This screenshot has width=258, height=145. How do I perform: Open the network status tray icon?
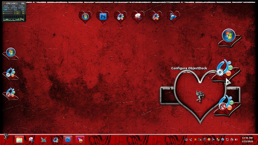(x=227, y=140)
